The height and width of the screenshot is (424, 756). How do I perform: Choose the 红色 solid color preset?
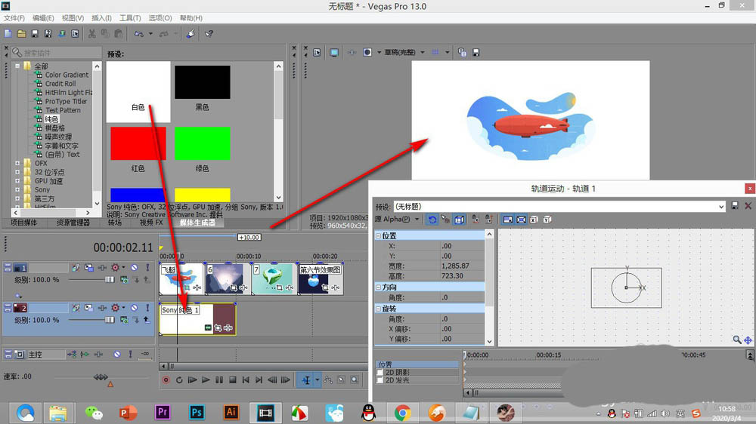(138, 149)
